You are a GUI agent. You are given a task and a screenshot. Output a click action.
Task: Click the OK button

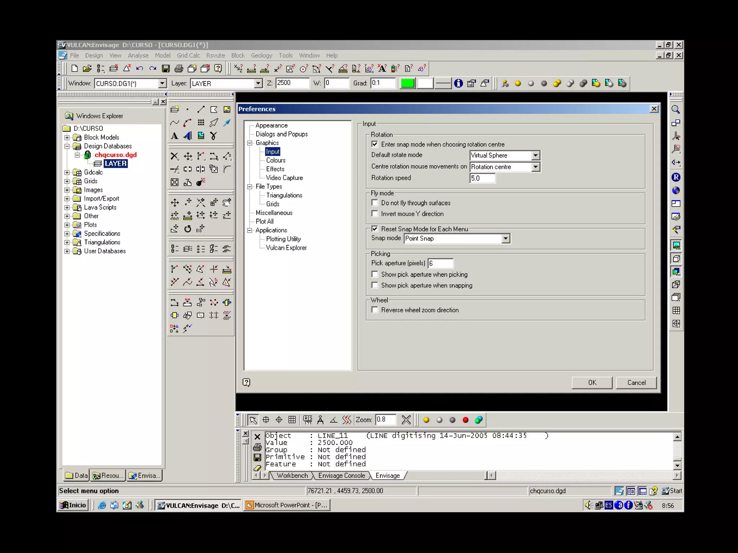pyautogui.click(x=592, y=383)
